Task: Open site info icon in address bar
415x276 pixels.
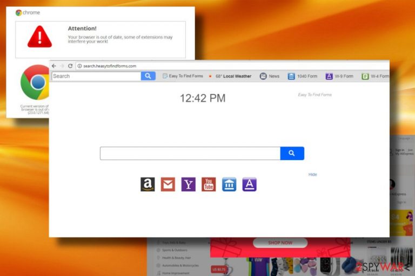Action: click(x=79, y=66)
